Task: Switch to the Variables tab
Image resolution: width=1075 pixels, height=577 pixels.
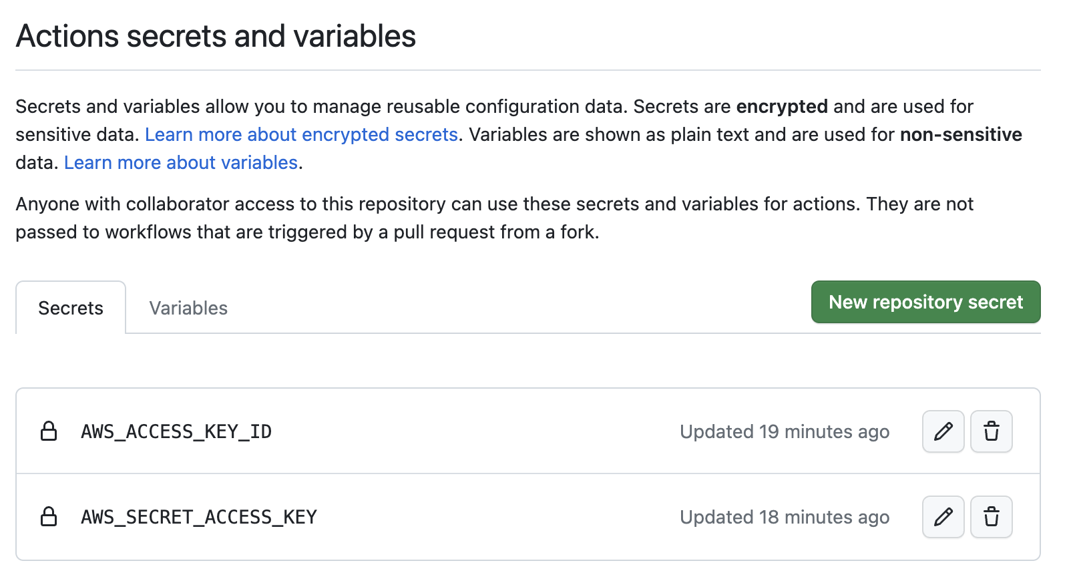Action: 188,308
